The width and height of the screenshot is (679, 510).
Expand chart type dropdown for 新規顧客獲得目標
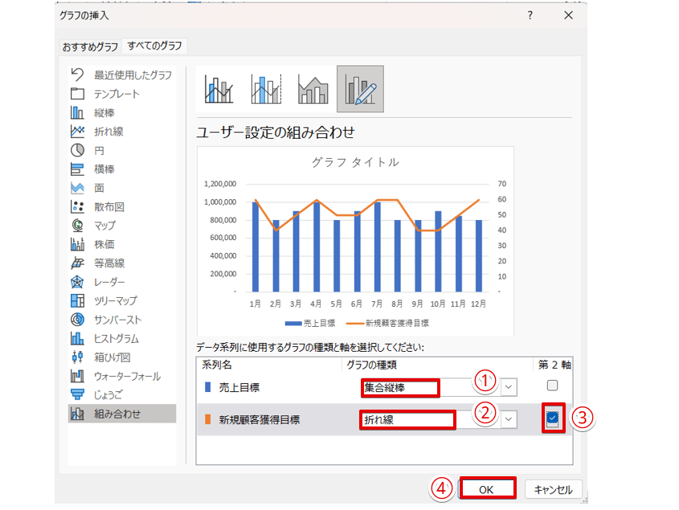(x=509, y=419)
